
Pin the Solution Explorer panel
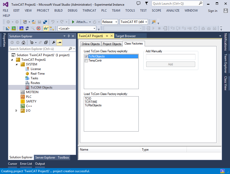69,36
